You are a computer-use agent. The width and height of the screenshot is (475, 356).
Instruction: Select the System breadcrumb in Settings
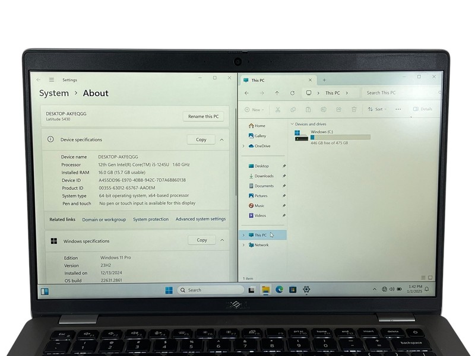pos(54,93)
